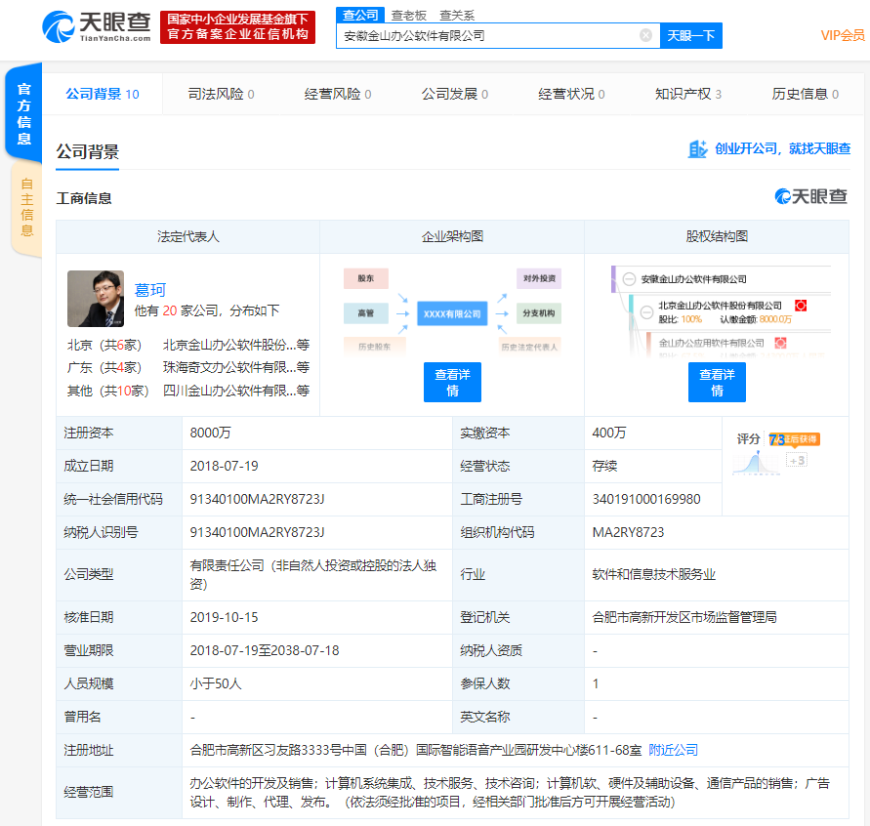Select the credit code 91340100MA2RY8723J in 统一社会信用代码 row

click(257, 499)
